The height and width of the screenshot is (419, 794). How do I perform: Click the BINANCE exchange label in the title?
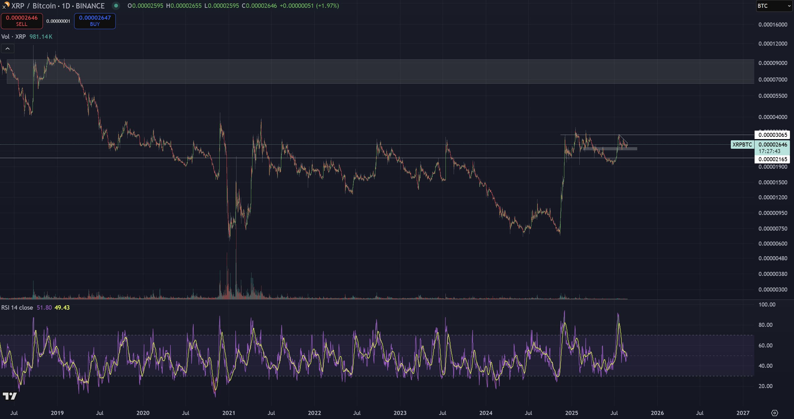90,6
